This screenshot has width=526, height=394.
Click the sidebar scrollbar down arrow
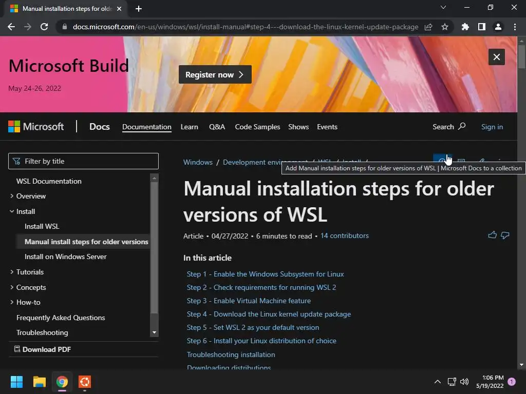coord(154,332)
